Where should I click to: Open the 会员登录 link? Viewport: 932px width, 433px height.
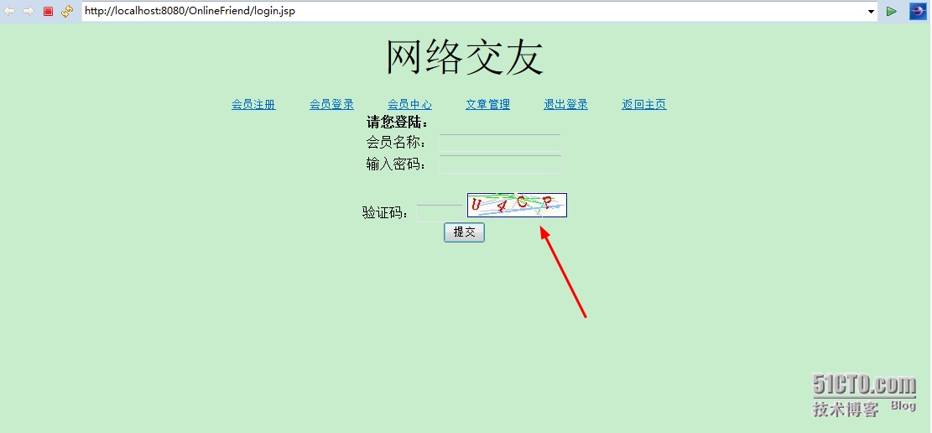coord(331,105)
